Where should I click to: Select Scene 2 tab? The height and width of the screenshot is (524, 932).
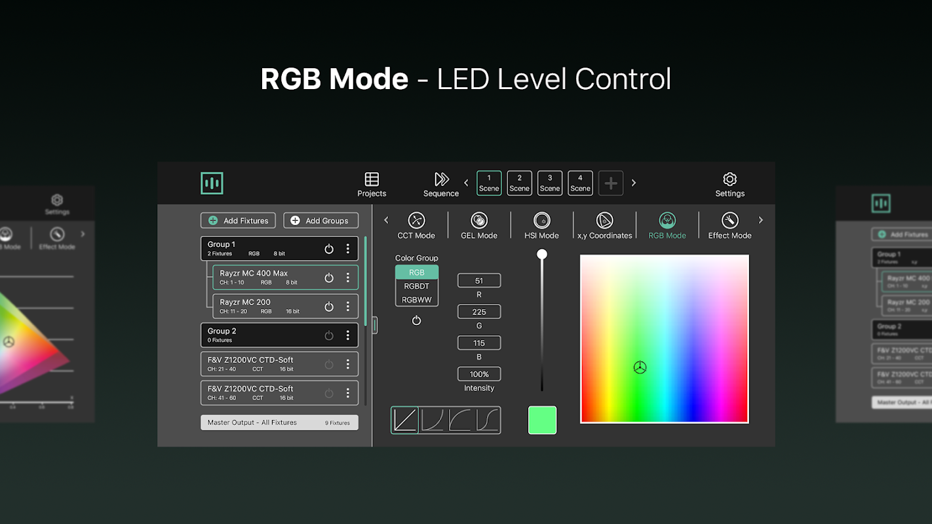[x=519, y=183]
